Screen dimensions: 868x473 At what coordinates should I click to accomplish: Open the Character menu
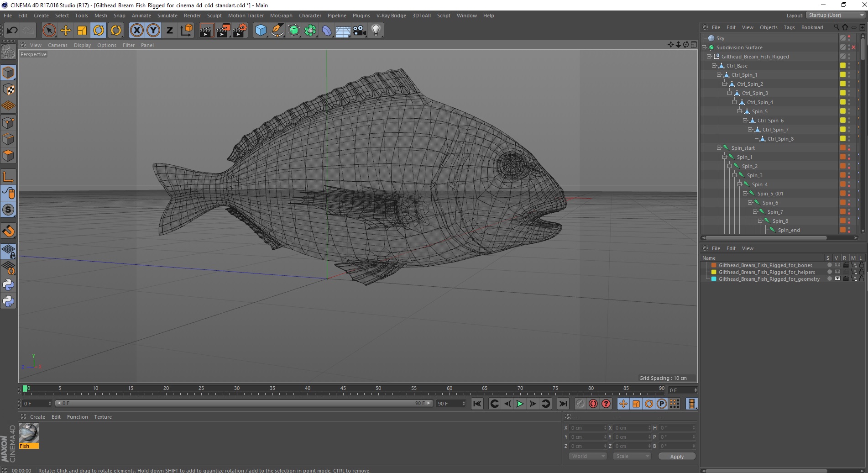pyautogui.click(x=310, y=16)
